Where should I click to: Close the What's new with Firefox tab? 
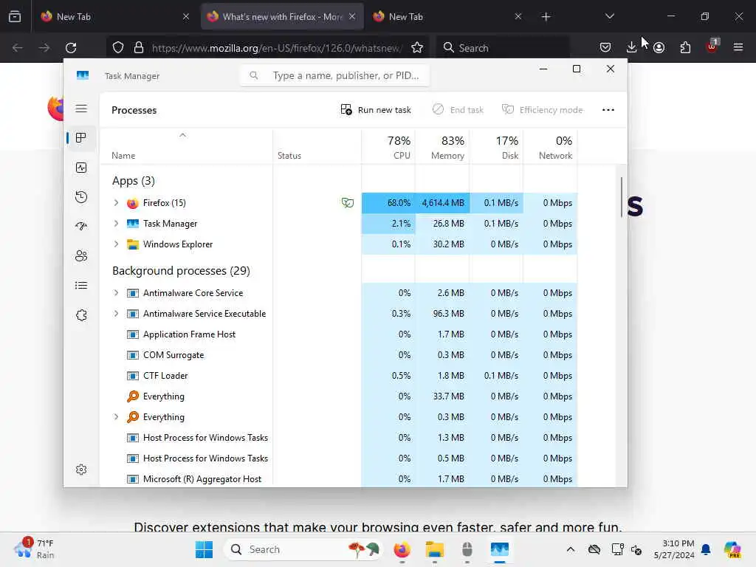[352, 16]
